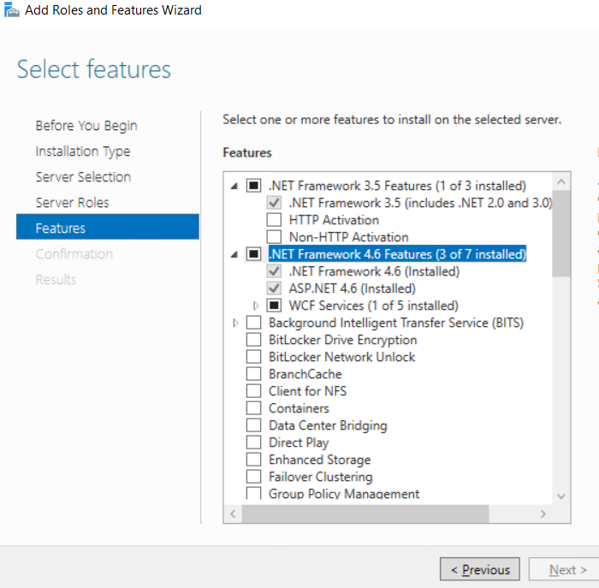Click the Add Roles and Features Wizard title icon
Screen dimensions: 599x588
click(x=11, y=10)
